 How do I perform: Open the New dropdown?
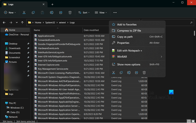click(x=10, y=13)
